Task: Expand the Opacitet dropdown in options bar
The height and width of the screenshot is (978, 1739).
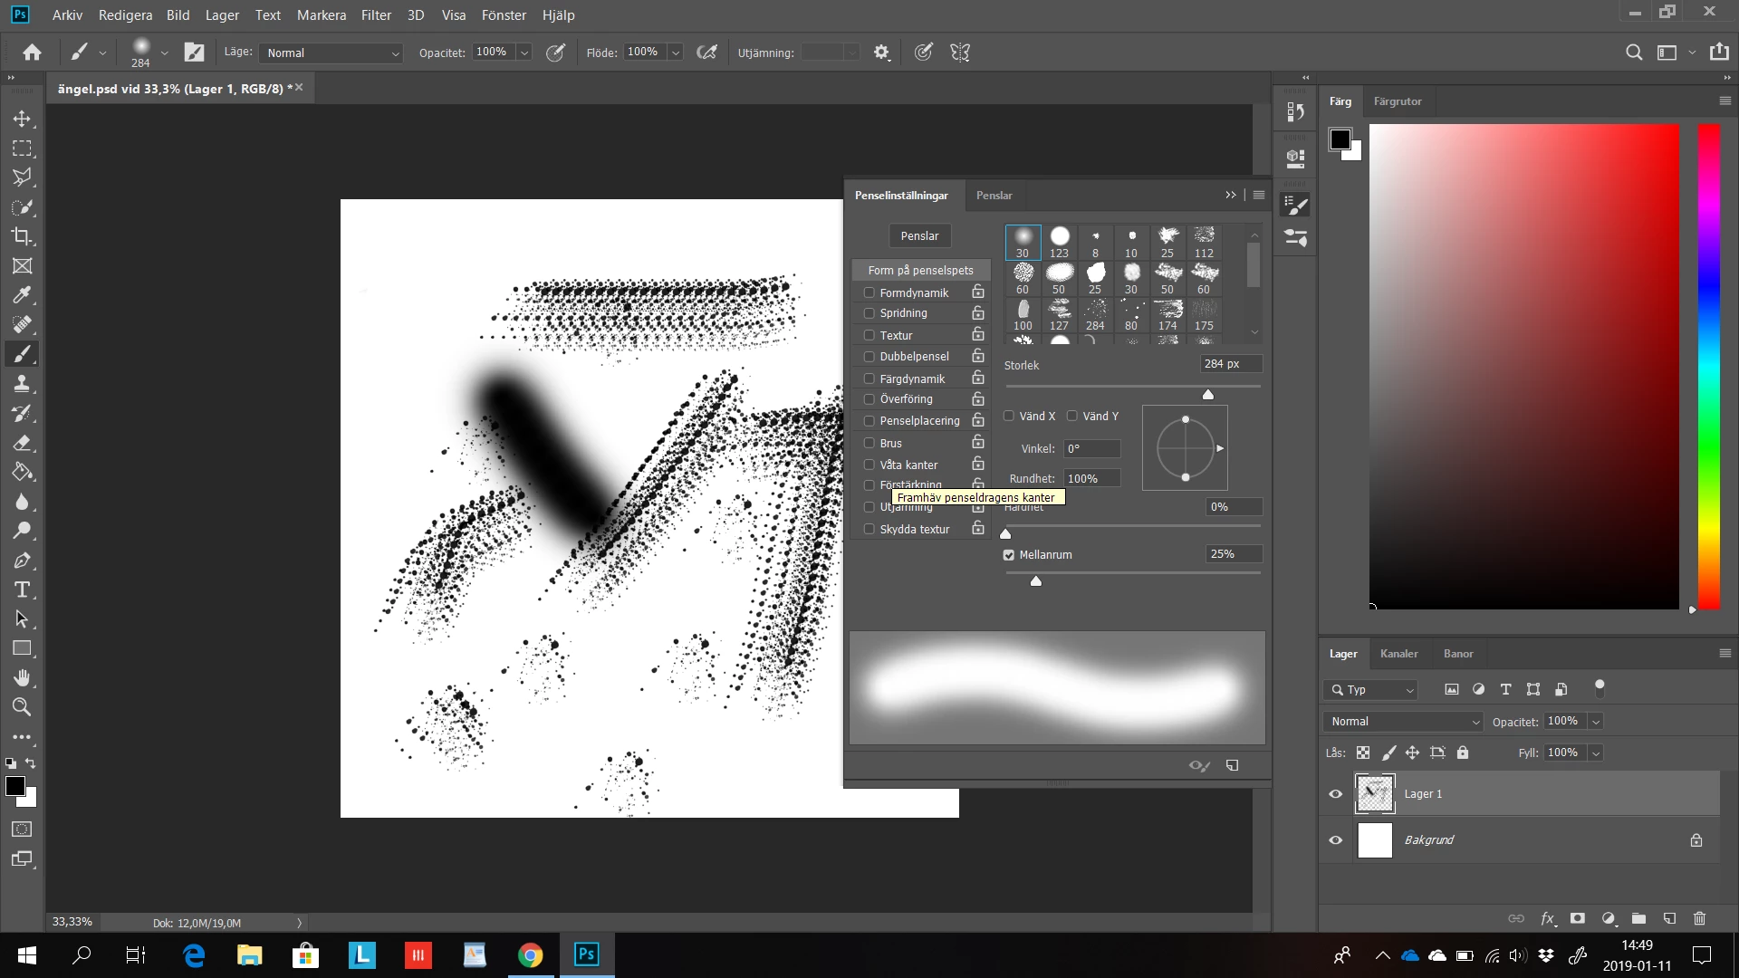Action: (x=524, y=53)
